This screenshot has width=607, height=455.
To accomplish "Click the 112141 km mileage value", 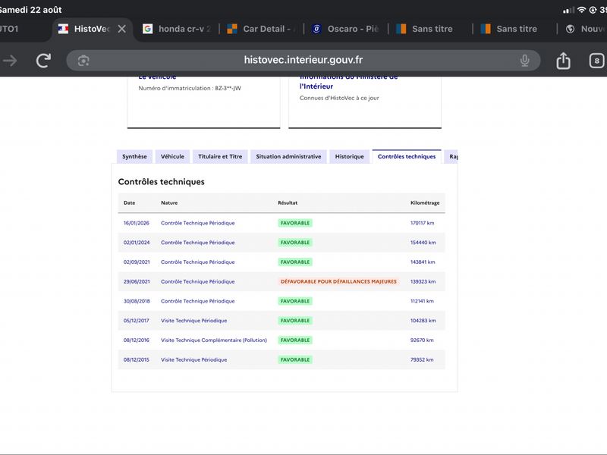I will [422, 301].
